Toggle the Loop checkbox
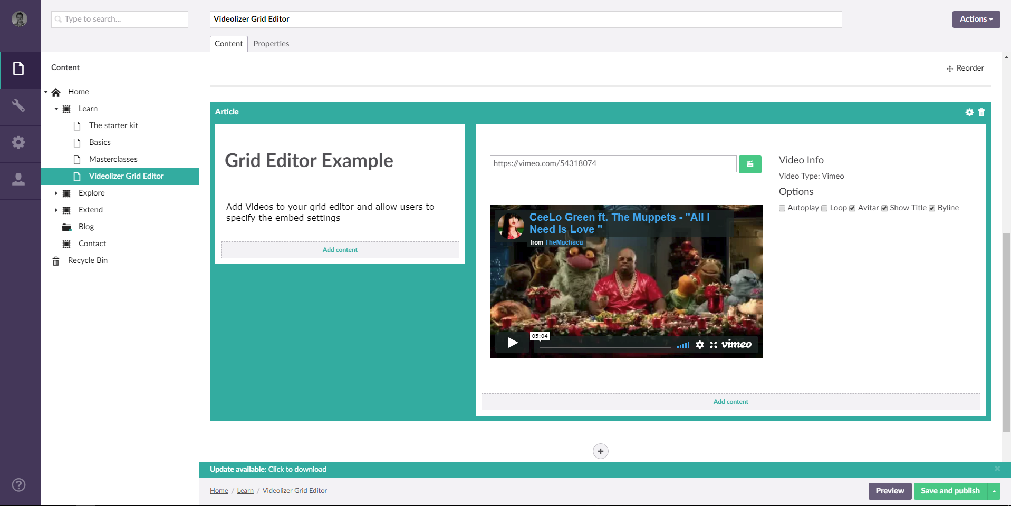The width and height of the screenshot is (1011, 506). [824, 208]
